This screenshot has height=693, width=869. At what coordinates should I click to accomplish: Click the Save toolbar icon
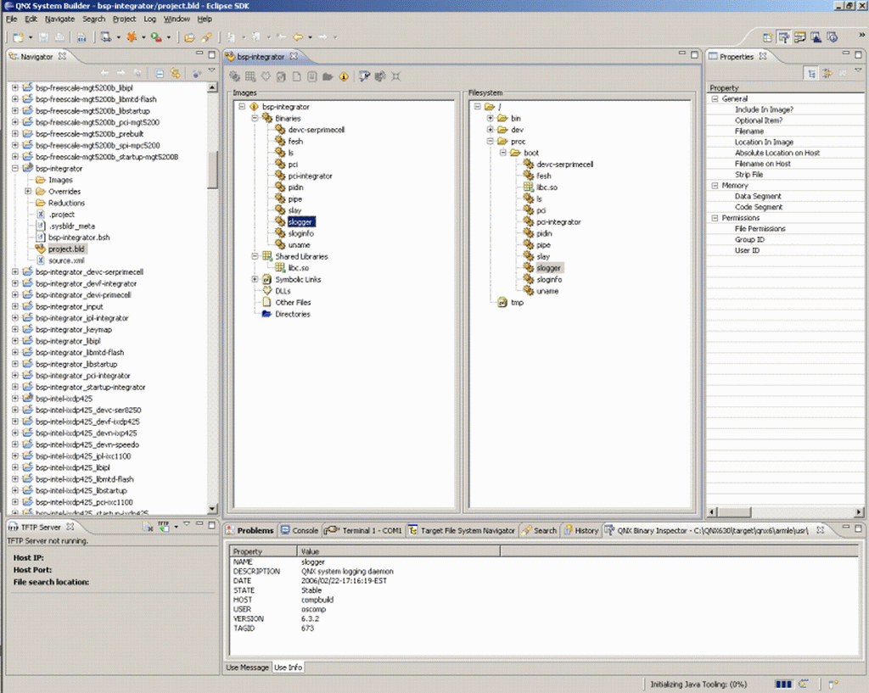(43, 37)
